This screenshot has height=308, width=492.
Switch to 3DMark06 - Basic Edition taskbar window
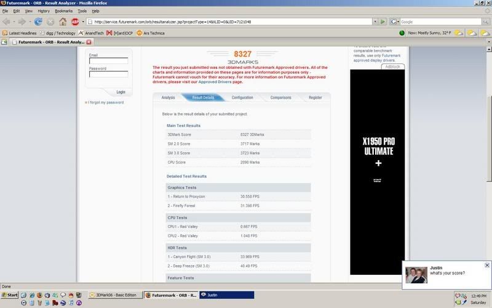coord(115,295)
